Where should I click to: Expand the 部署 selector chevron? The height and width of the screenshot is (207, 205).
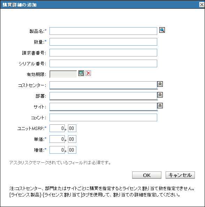[160, 95]
